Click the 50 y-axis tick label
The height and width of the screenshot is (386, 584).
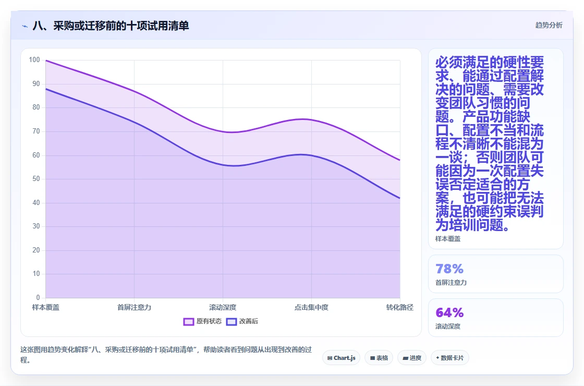point(36,179)
